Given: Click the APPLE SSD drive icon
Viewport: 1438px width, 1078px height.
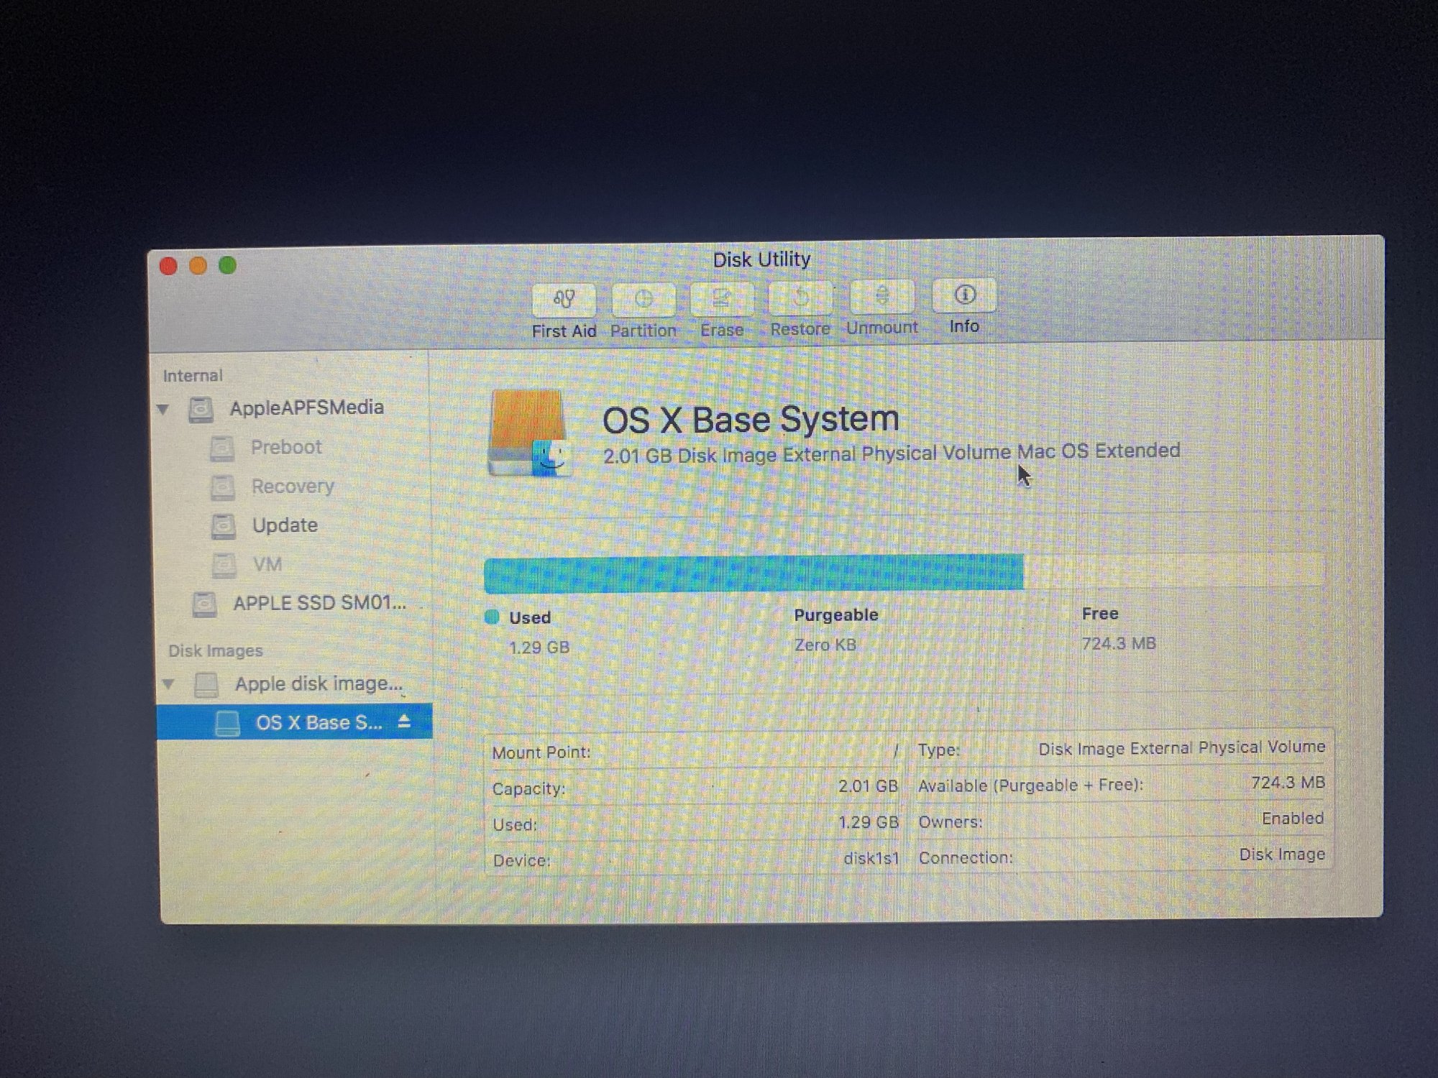Looking at the screenshot, I should coord(204,604).
